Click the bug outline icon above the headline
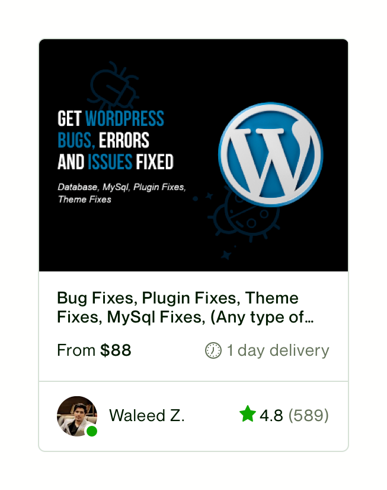This screenshot has height=490, width=387. [x=113, y=85]
